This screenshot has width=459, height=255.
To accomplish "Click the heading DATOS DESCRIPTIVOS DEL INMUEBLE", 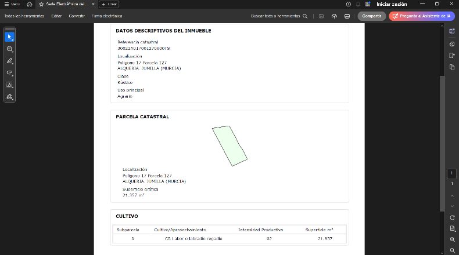I will [x=163, y=31].
